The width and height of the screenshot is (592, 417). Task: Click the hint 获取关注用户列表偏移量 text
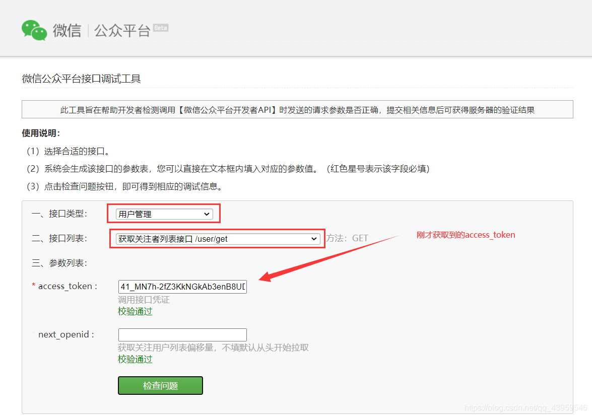point(213,347)
